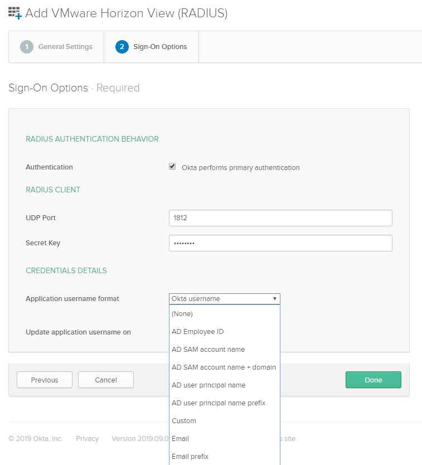Open the Privacy link in footer
Screen dimensions: 422x465
[87, 439]
